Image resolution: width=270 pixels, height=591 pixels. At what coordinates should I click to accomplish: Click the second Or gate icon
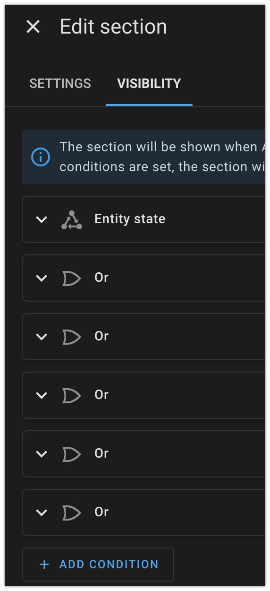(72, 337)
